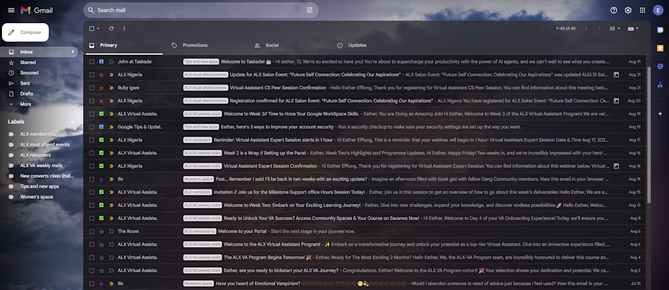The width and height of the screenshot is (669, 290).
Task: Compose a new email
Action: pyautogui.click(x=25, y=32)
